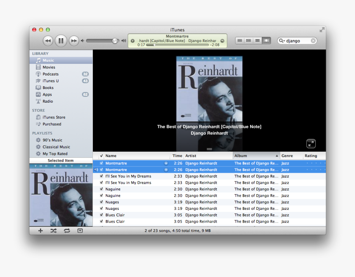Click the Cover Flow album cover
Image resolution: width=355 pixels, height=277 pixels.
click(209, 89)
